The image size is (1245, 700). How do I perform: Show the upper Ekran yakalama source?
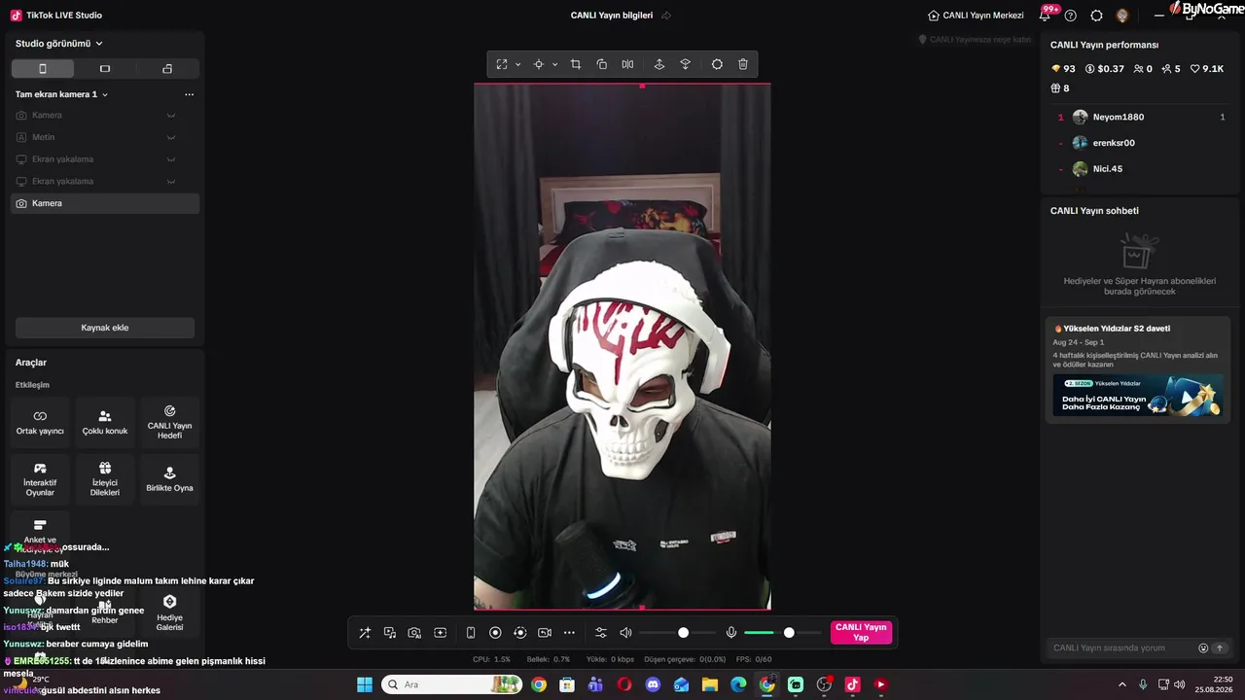point(171,159)
